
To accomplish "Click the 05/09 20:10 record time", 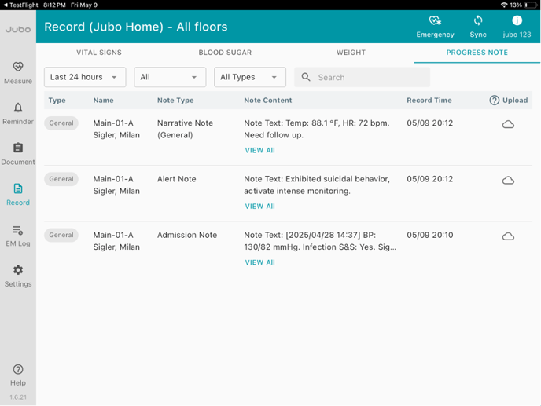I will click(429, 235).
